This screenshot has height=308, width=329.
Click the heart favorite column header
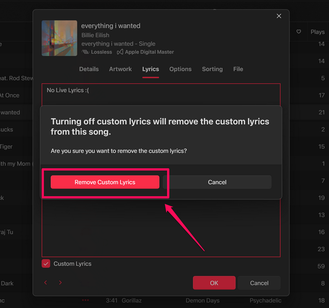[299, 32]
